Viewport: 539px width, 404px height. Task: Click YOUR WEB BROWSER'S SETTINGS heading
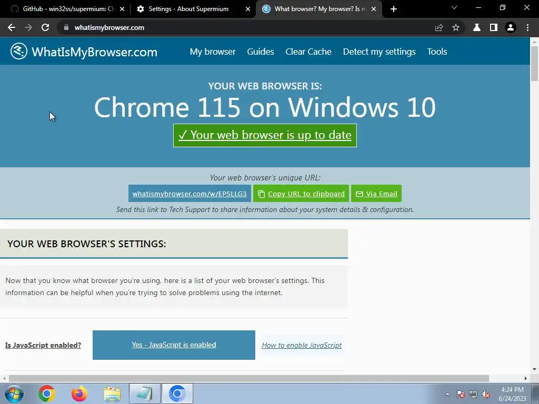[x=87, y=244]
